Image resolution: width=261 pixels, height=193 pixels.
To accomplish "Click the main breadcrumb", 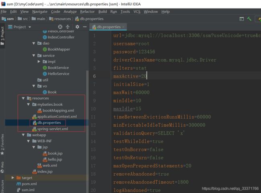I will point(39,19).
